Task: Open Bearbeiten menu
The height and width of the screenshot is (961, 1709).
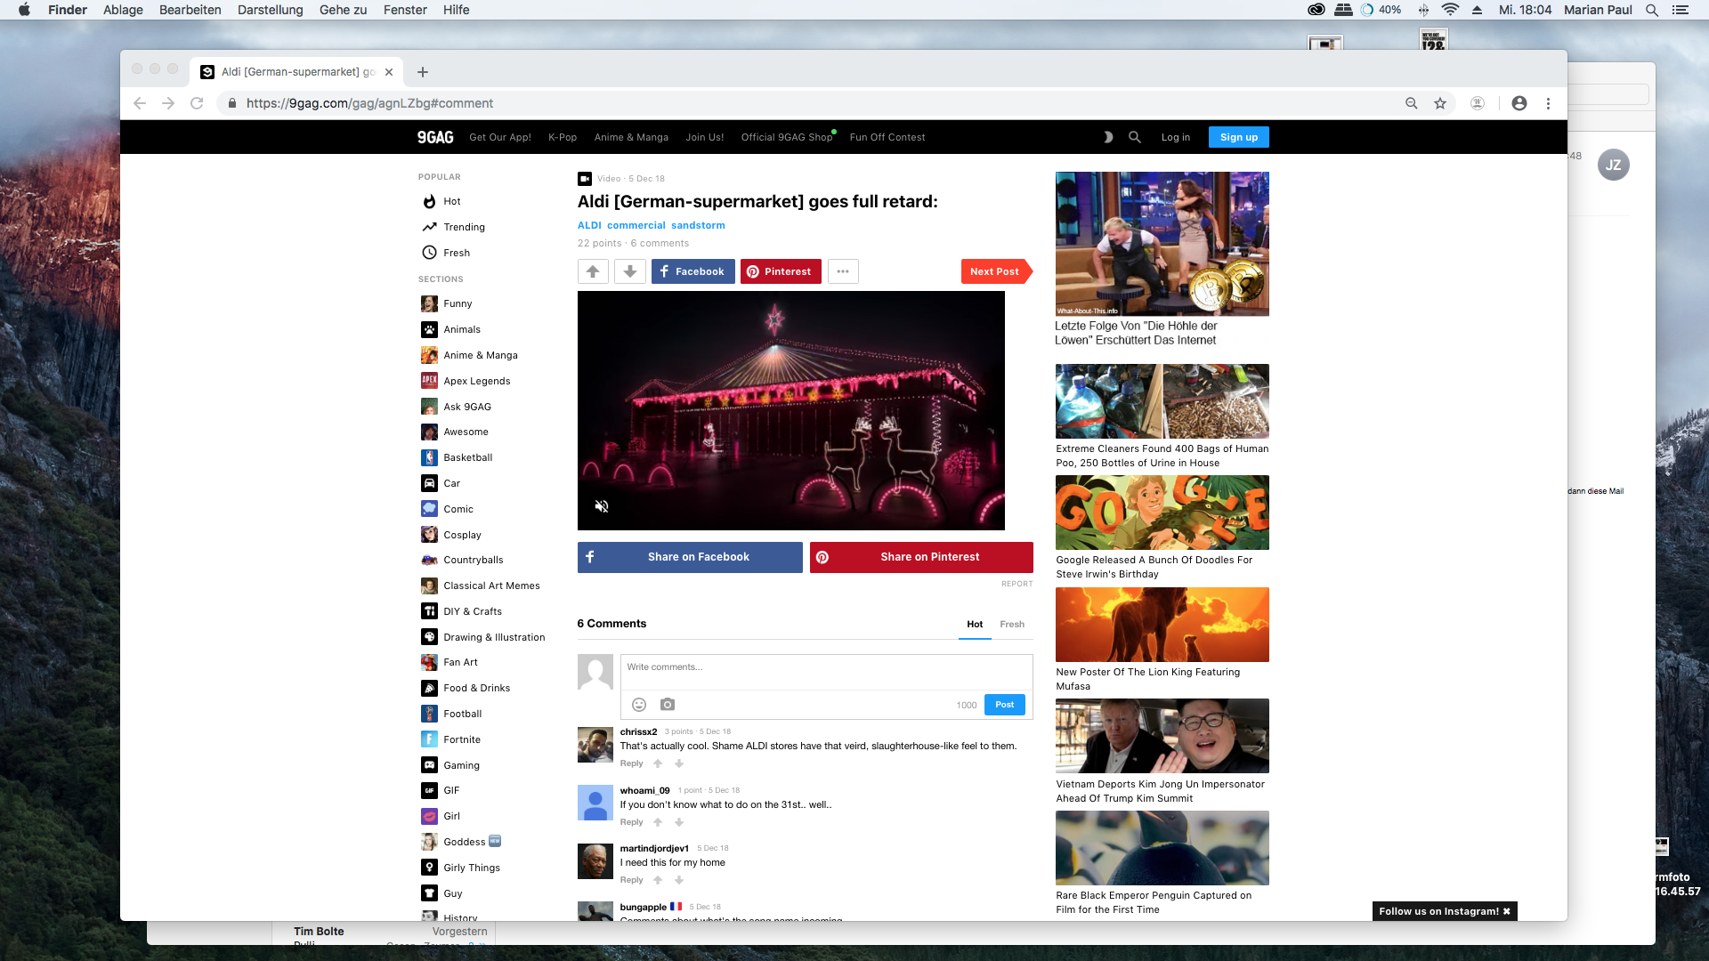Action: (x=190, y=10)
